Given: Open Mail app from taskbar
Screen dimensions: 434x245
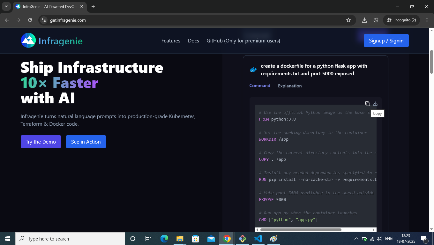Looking at the screenshot, I should tap(211, 239).
